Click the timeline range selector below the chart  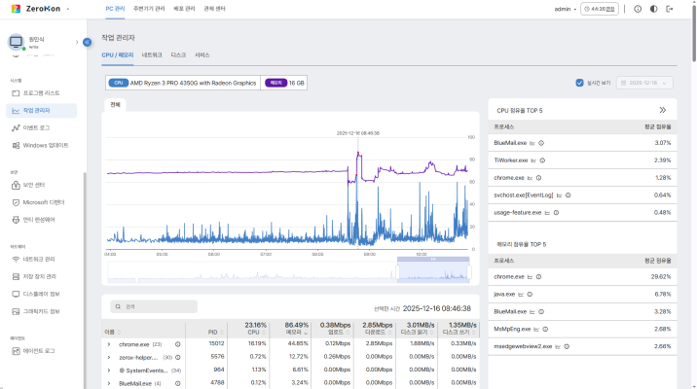coord(432,273)
